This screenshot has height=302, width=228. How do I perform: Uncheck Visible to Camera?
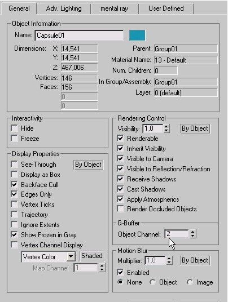(x=120, y=159)
